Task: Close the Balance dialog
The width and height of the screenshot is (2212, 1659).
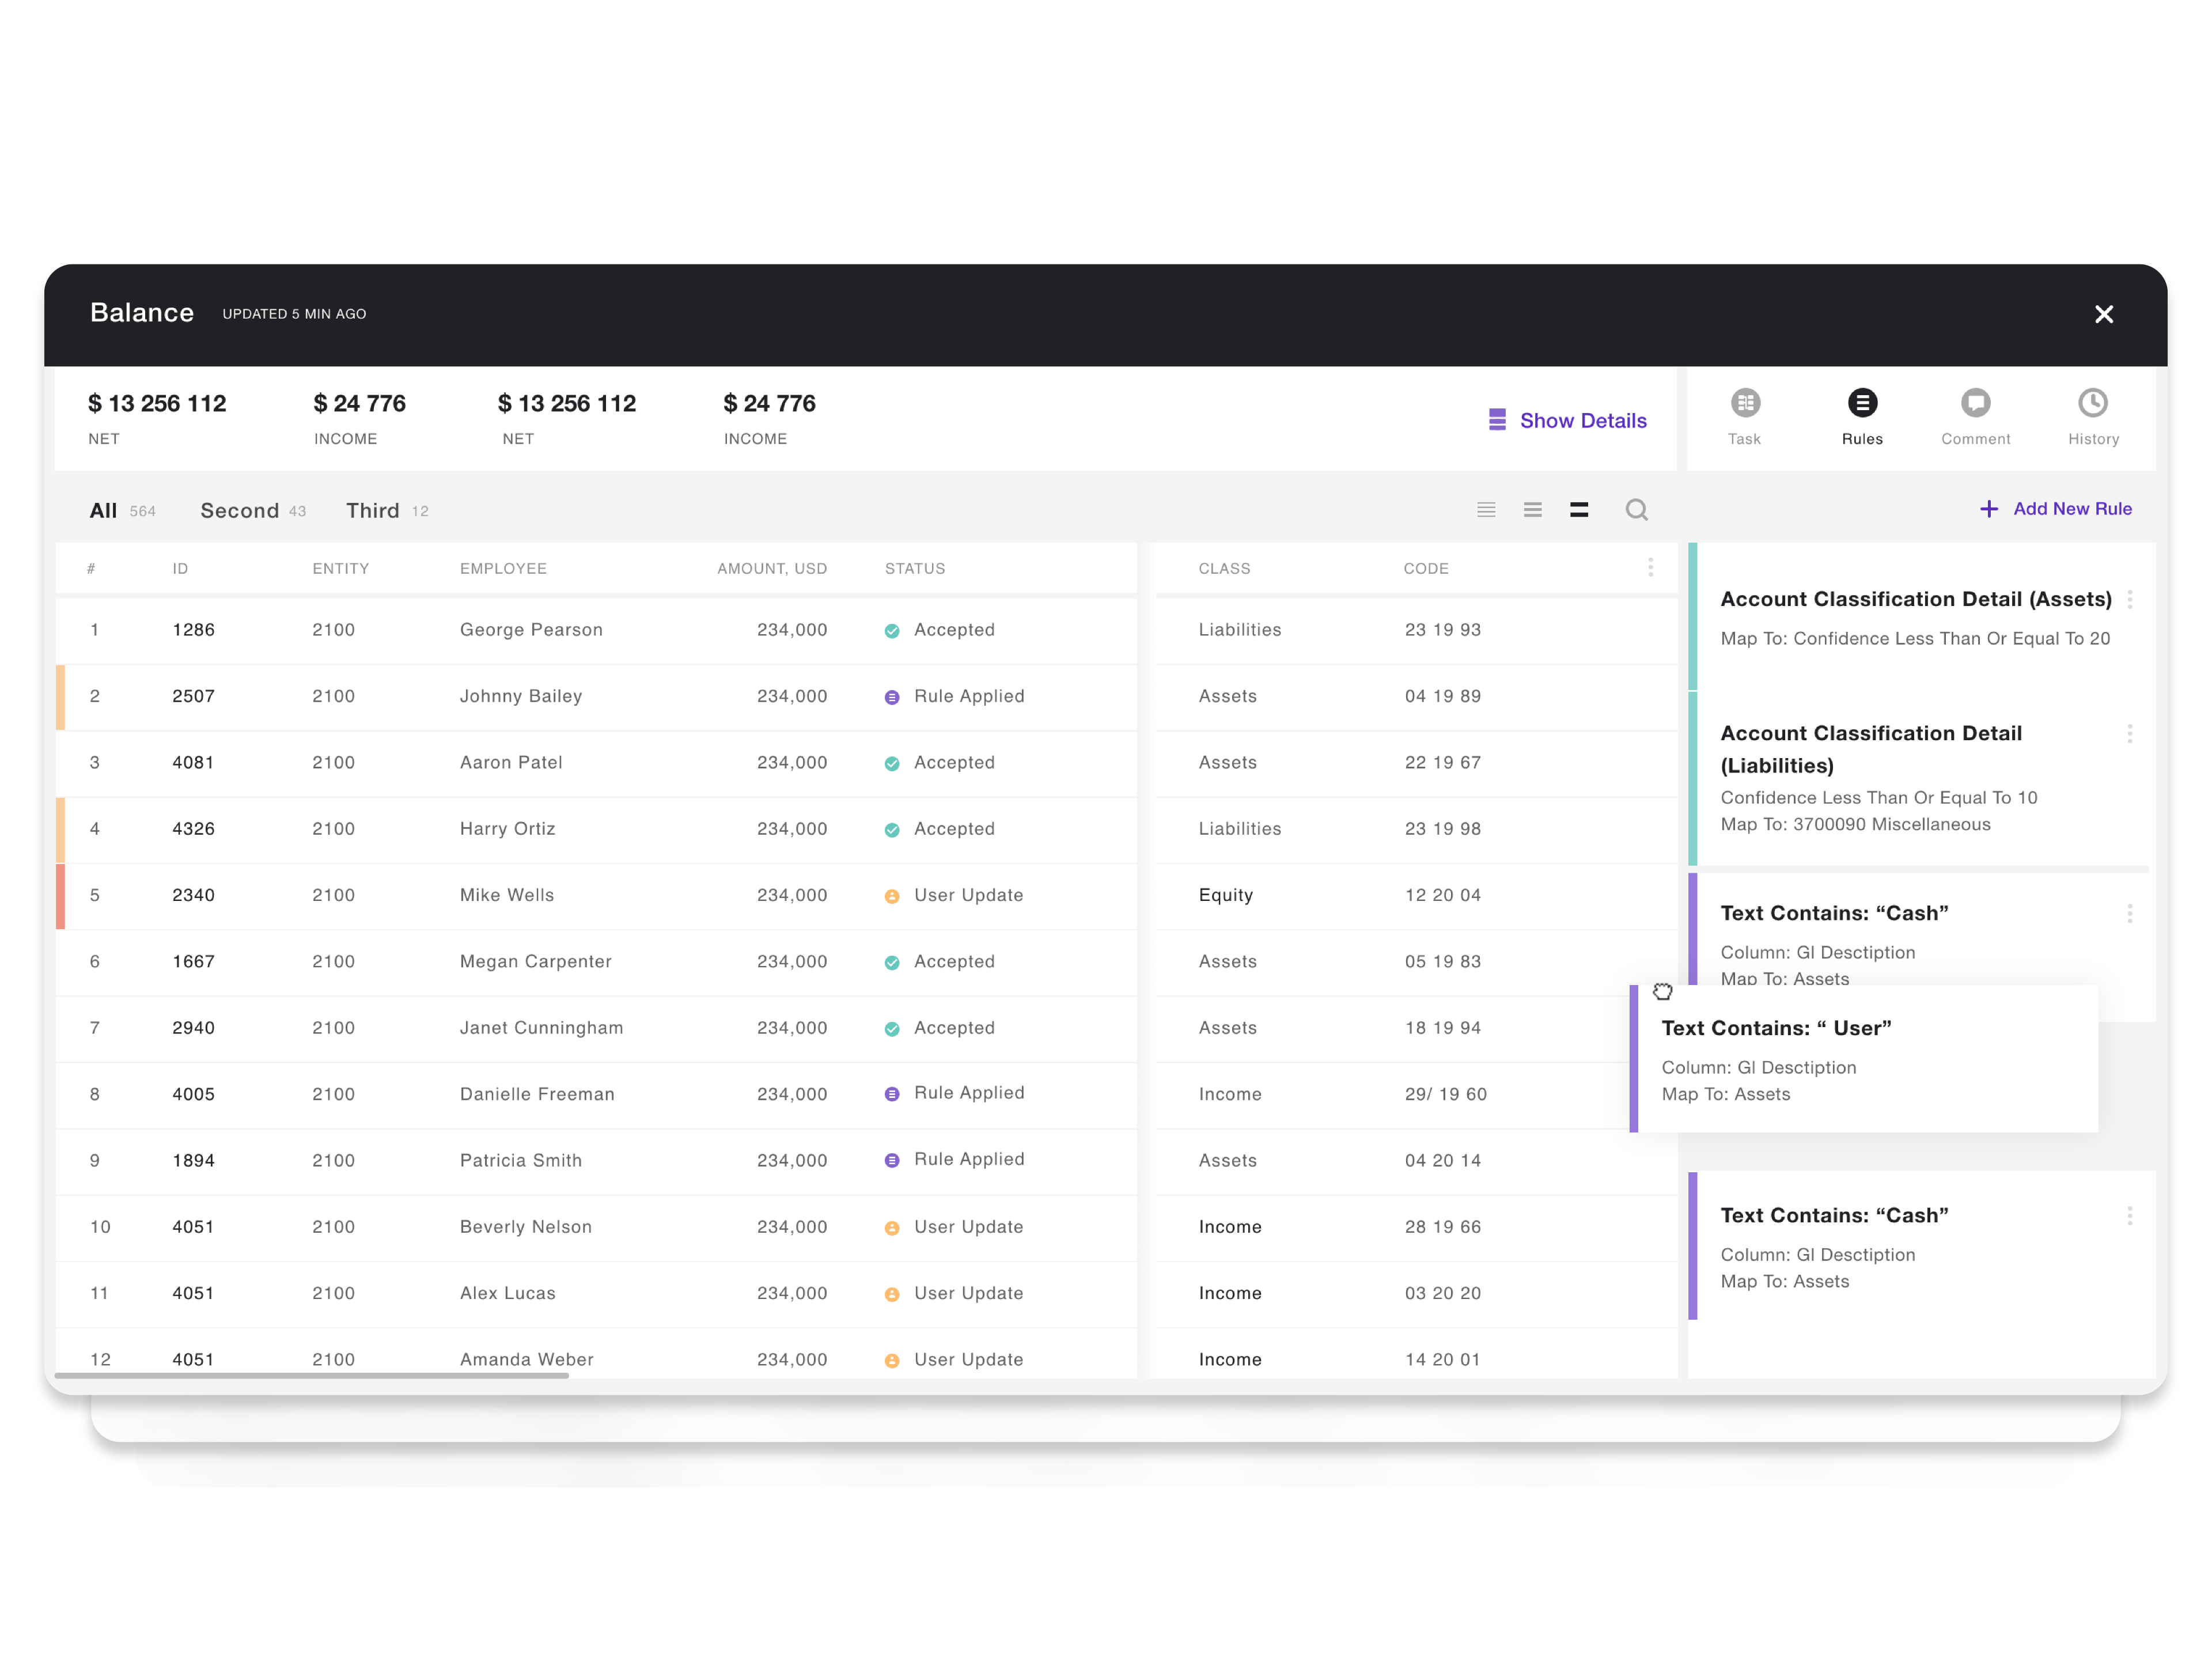Action: (x=2103, y=314)
